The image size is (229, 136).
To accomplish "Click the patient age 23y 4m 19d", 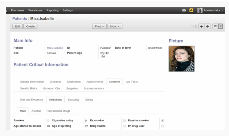I will tap(105, 55).
